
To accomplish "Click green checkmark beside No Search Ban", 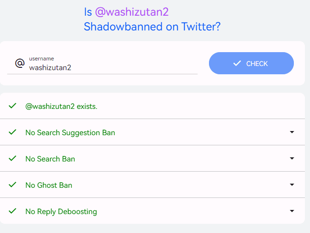I will coord(12,158).
